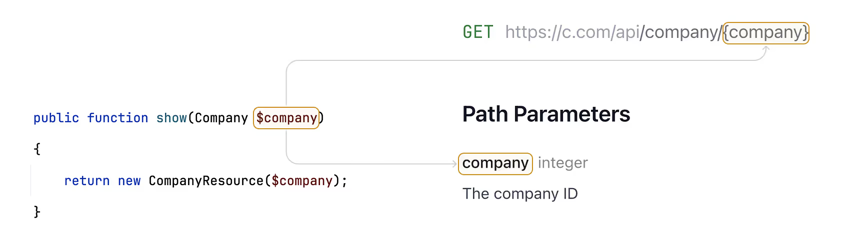This screenshot has width=846, height=245.
Task: Click the arrowhead pointing to company parameter
Action: pos(453,164)
